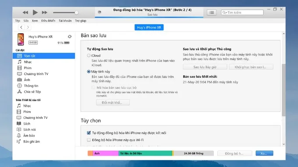Click the Ảnh segment of storage bar

click(x=106, y=153)
